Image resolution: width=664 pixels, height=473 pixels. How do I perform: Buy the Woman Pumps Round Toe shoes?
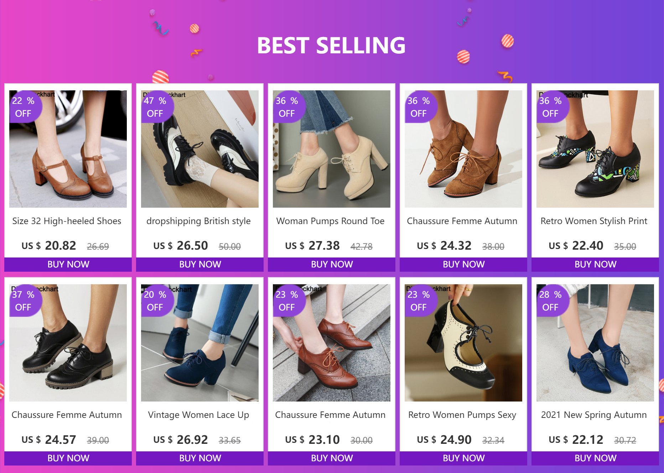point(332,264)
